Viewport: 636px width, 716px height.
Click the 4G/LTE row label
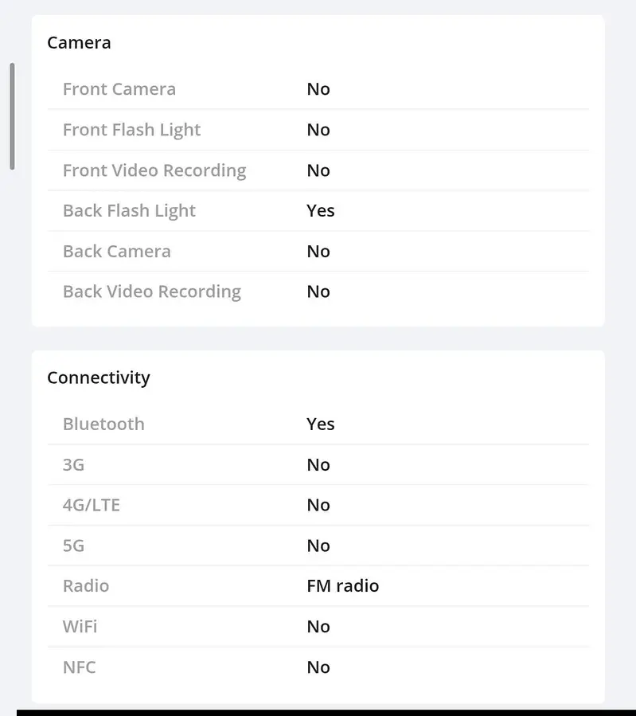92,505
